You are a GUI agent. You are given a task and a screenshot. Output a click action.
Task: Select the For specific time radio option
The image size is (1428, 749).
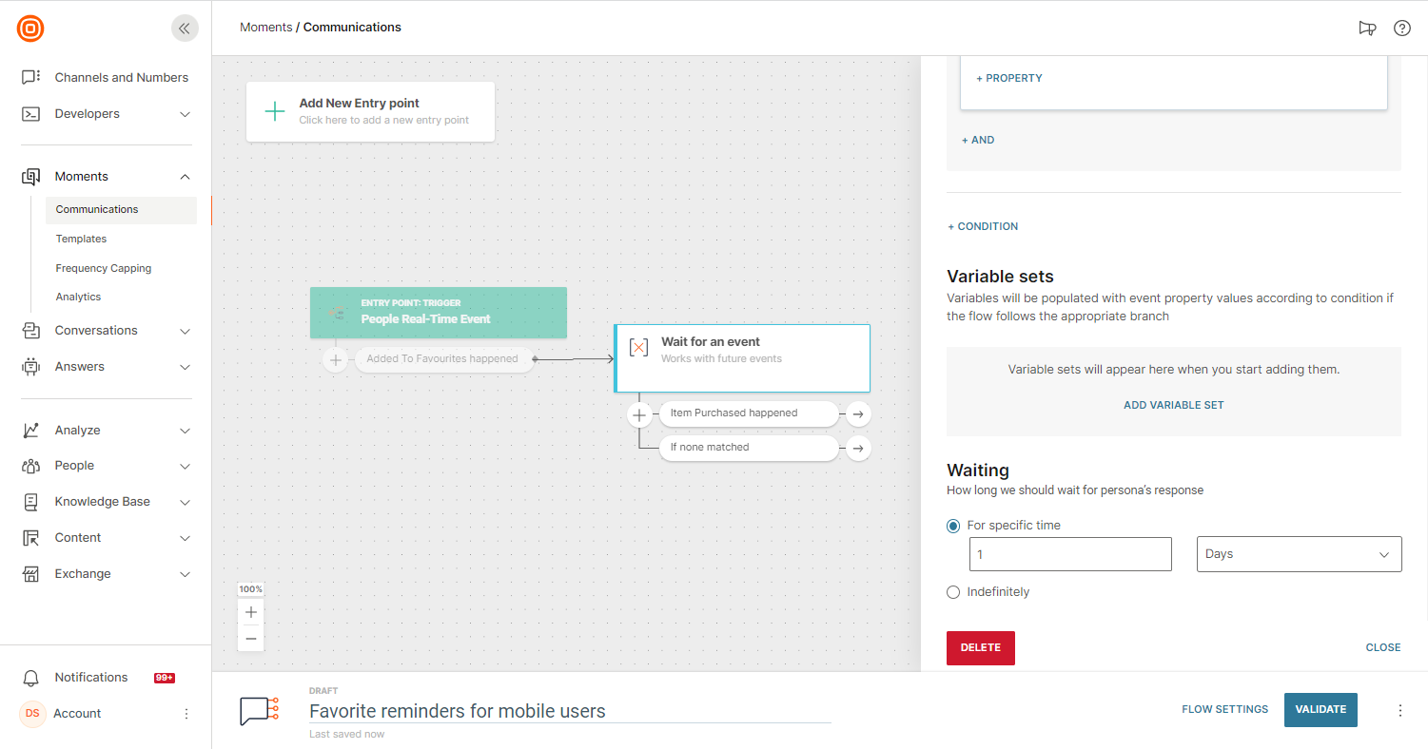953,526
